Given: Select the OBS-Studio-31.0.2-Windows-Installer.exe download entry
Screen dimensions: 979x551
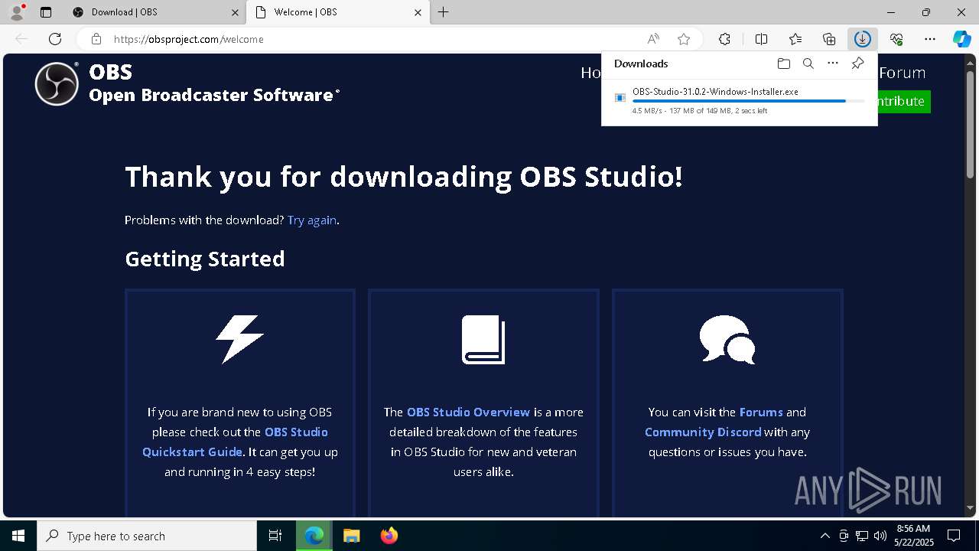Looking at the screenshot, I should 739,101.
